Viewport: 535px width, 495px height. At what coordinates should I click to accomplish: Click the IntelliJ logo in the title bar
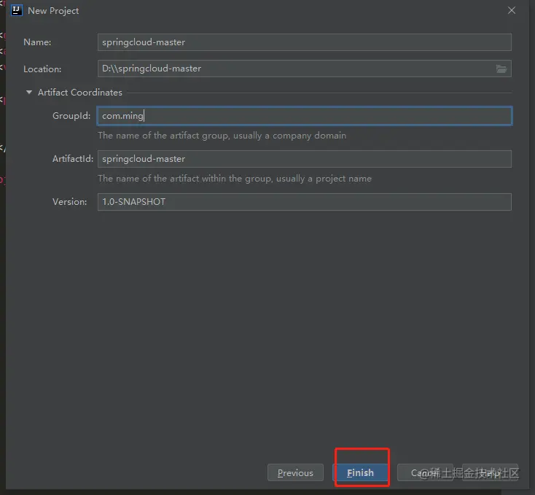click(x=16, y=11)
